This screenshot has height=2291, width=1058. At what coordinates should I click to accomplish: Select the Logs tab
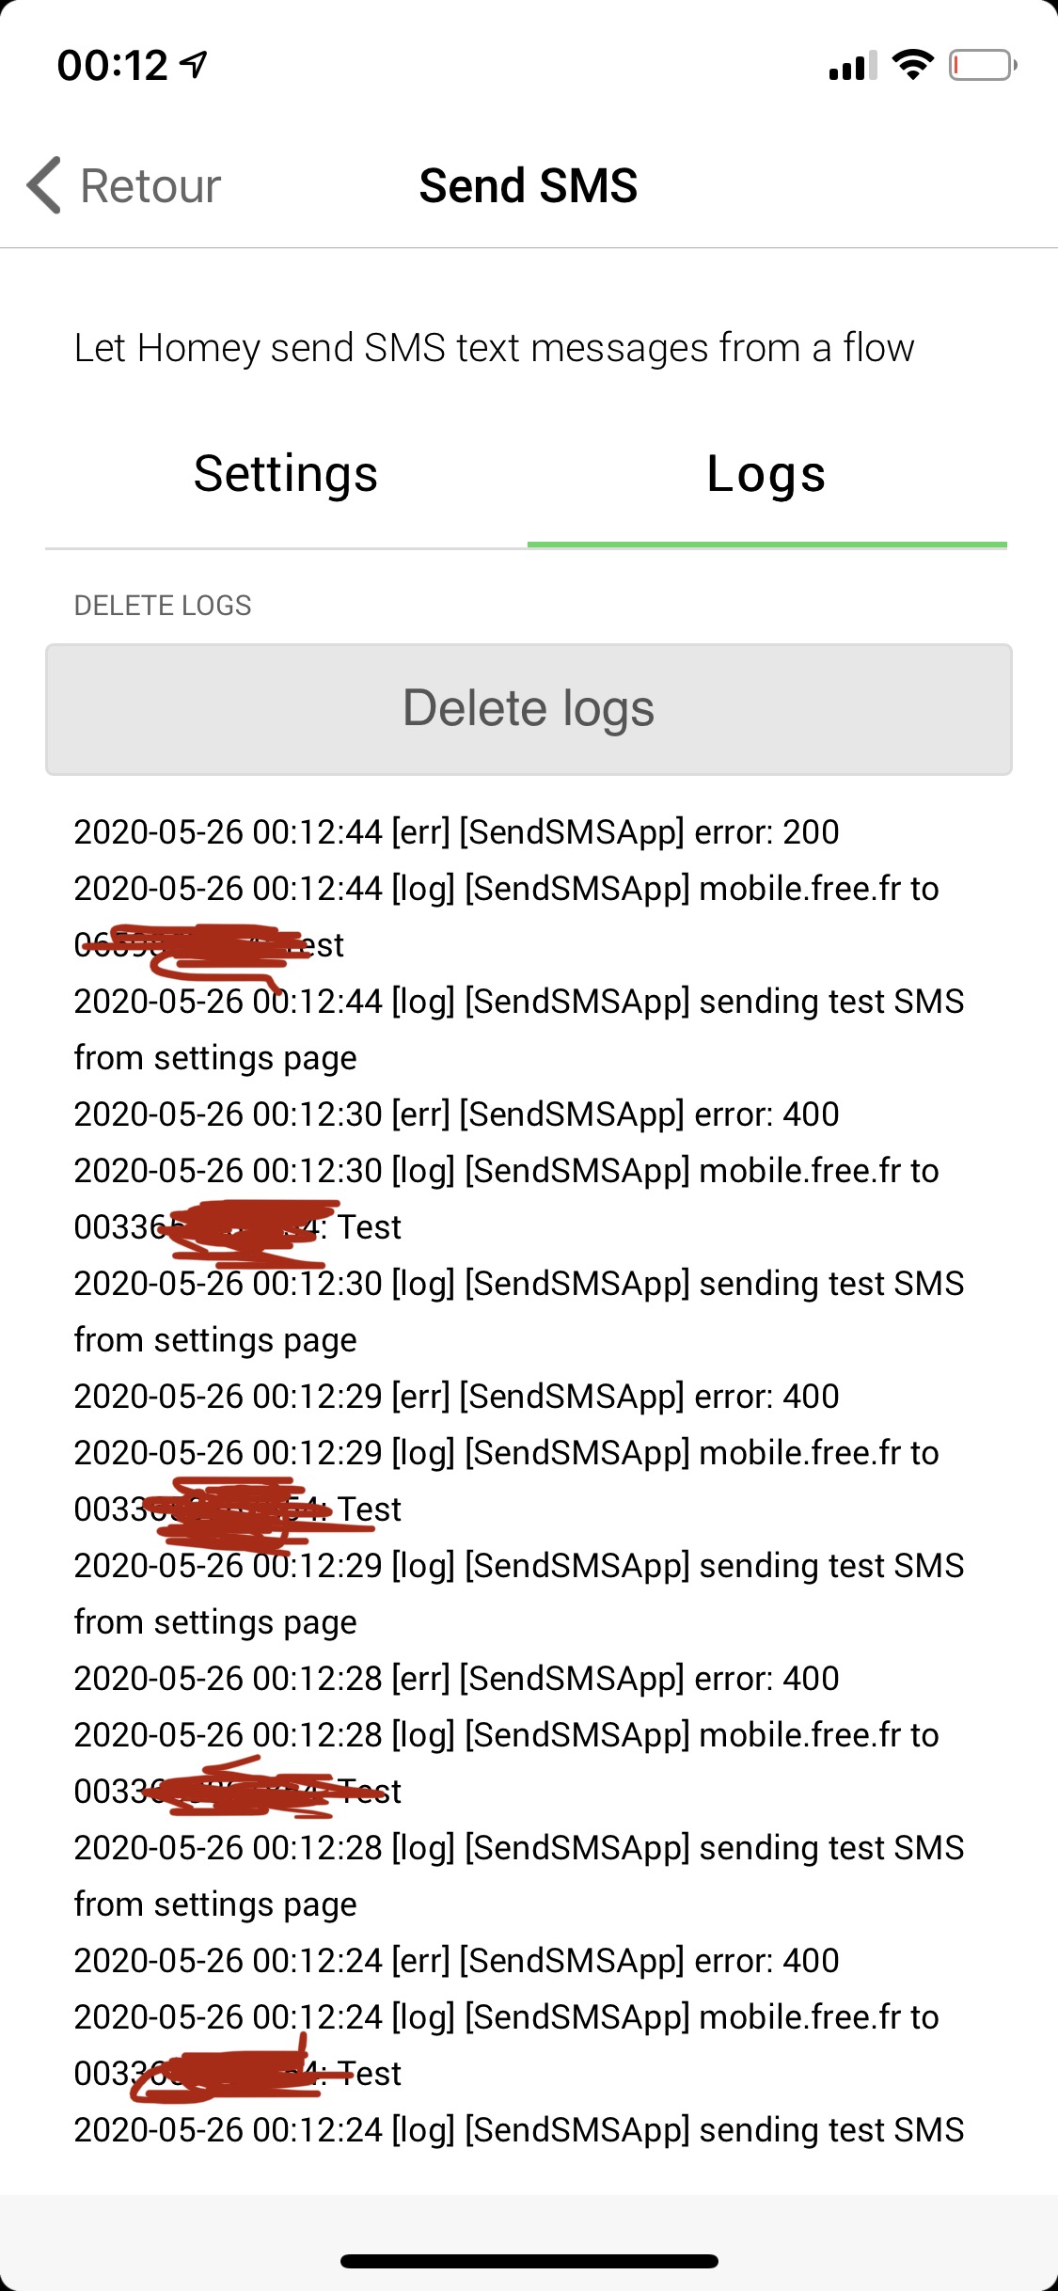point(766,473)
